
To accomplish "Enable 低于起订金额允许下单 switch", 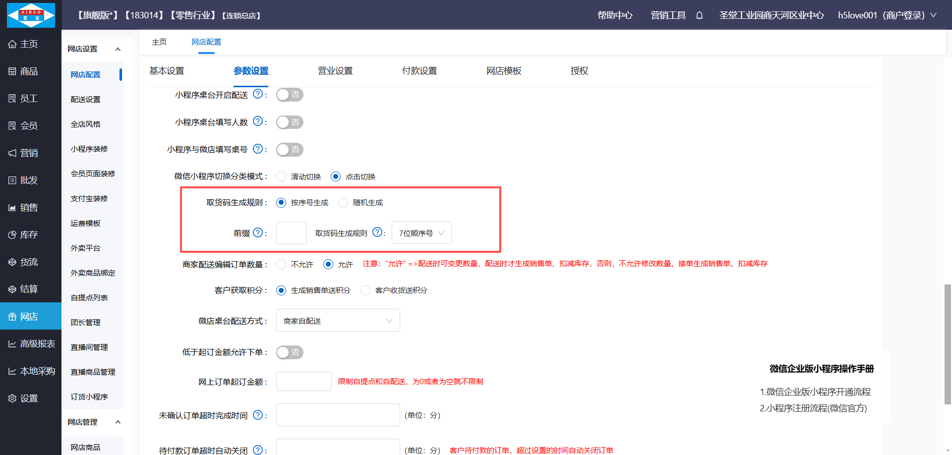I will tap(290, 352).
